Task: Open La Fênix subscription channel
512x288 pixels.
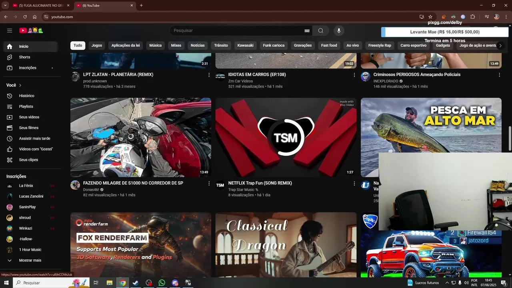Action: [x=31, y=186]
